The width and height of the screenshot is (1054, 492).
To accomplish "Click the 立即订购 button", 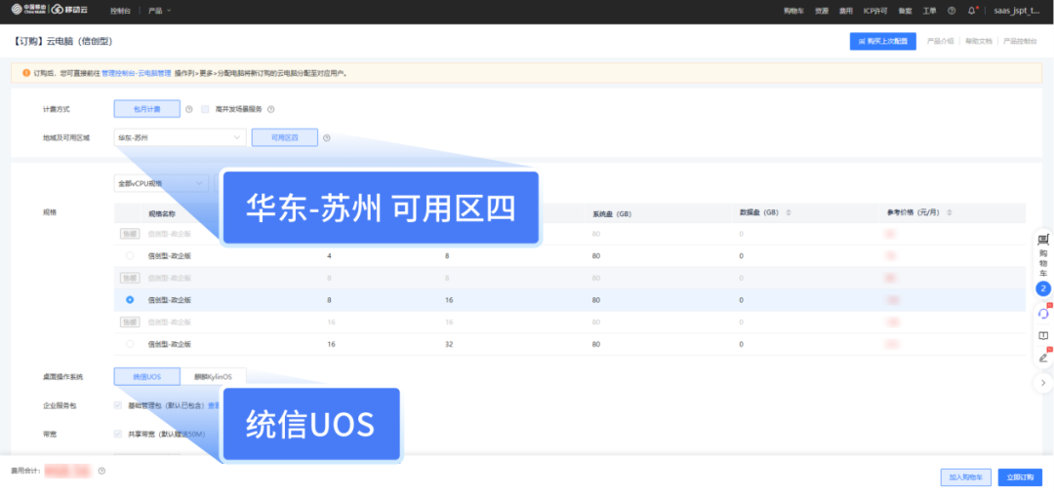I will pyautogui.click(x=1020, y=477).
